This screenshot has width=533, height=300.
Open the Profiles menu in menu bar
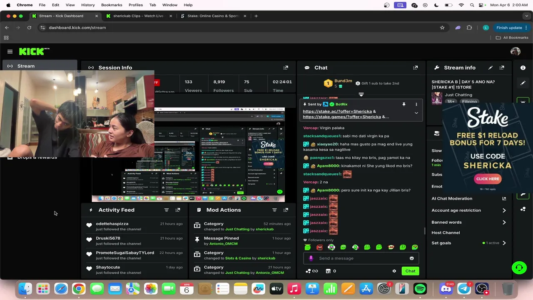pos(136,5)
